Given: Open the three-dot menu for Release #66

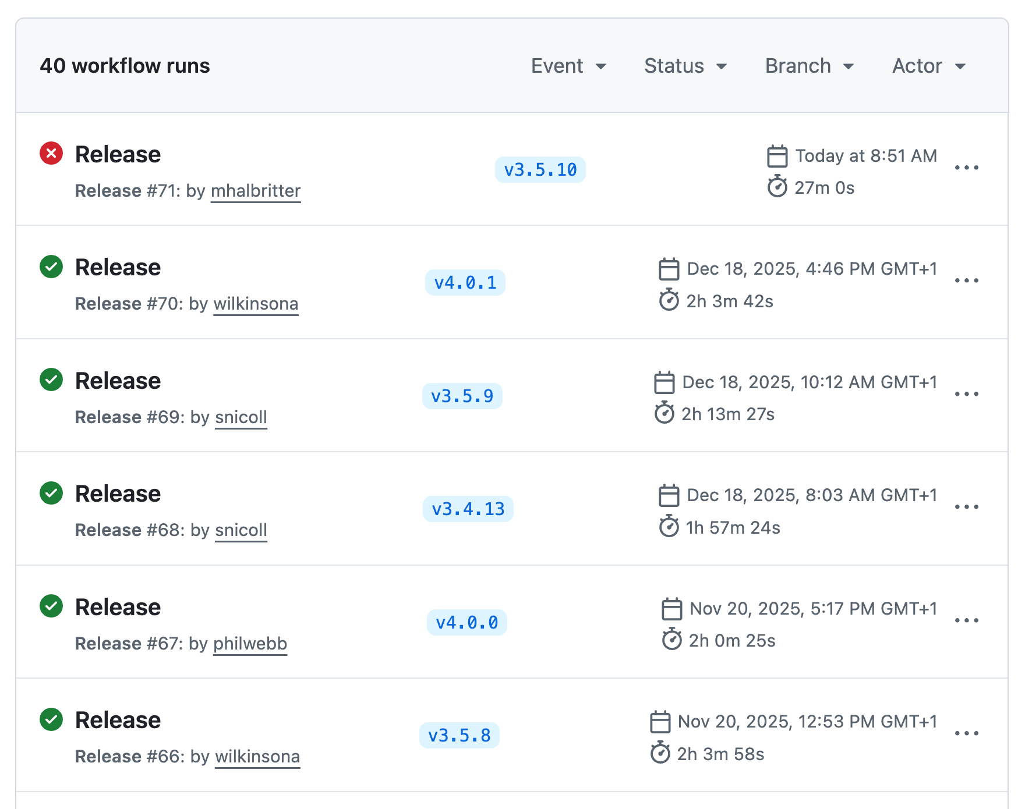Looking at the screenshot, I should [x=966, y=733].
